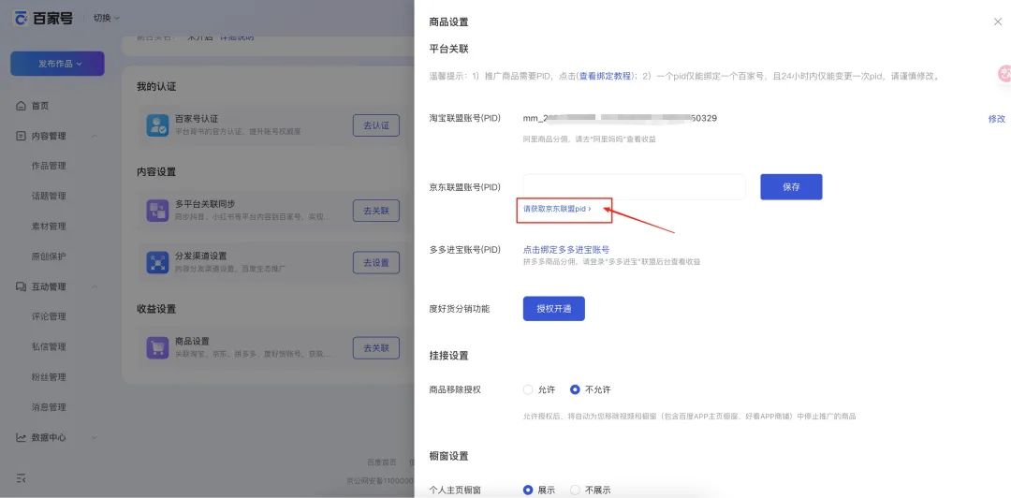1011x498 pixels.
Task: Expand the 数据中心 section chevron
Action: tap(95, 437)
